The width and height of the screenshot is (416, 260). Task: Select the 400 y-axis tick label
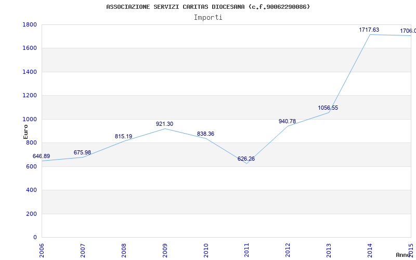pos(31,190)
